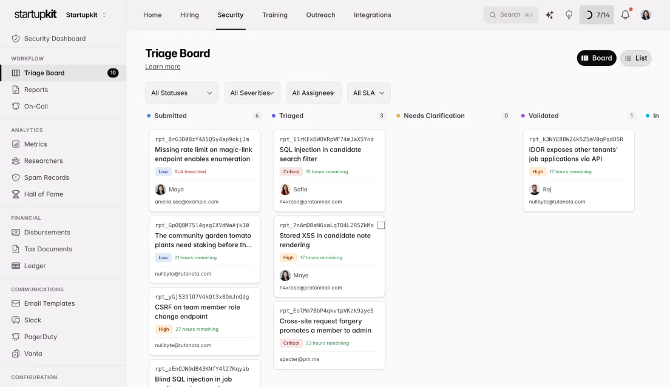
Task: Click Raj's avatar on IDOR card
Action: pos(535,189)
